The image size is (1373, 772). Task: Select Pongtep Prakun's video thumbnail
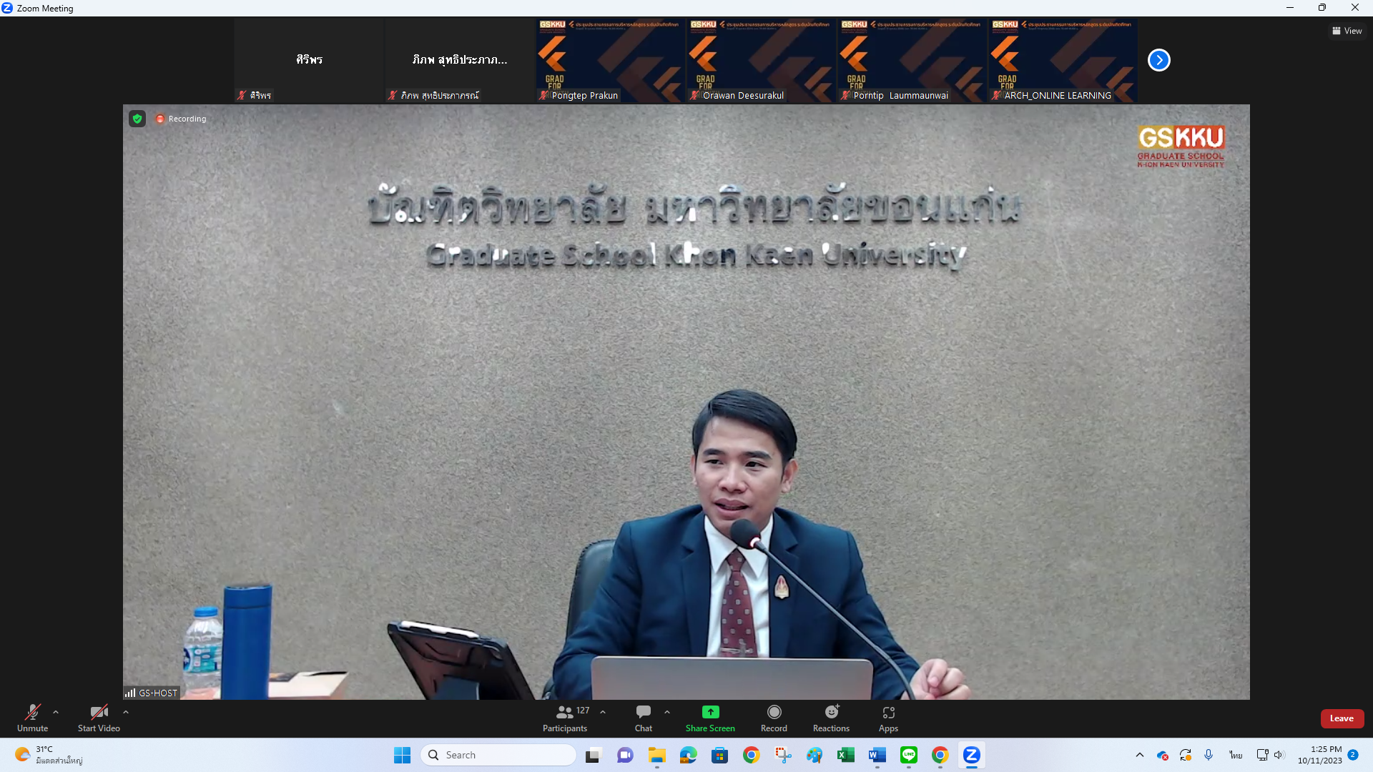click(610, 60)
